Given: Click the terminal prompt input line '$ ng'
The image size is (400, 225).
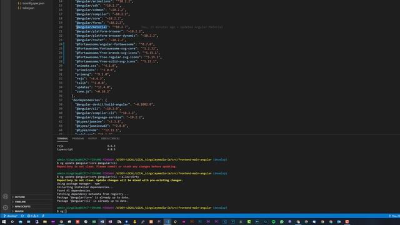Looking at the screenshot, I should [62, 211].
